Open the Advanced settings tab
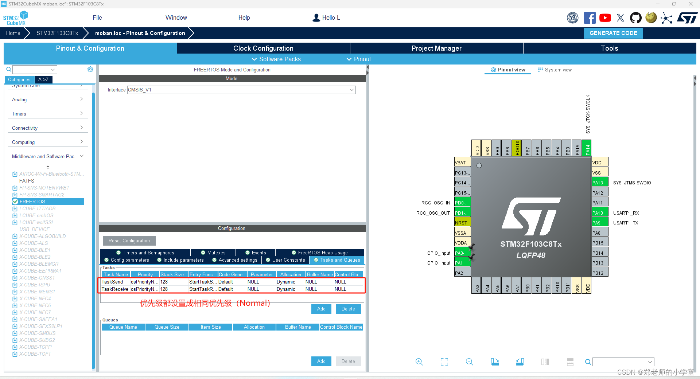The height and width of the screenshot is (379, 700). (235, 260)
